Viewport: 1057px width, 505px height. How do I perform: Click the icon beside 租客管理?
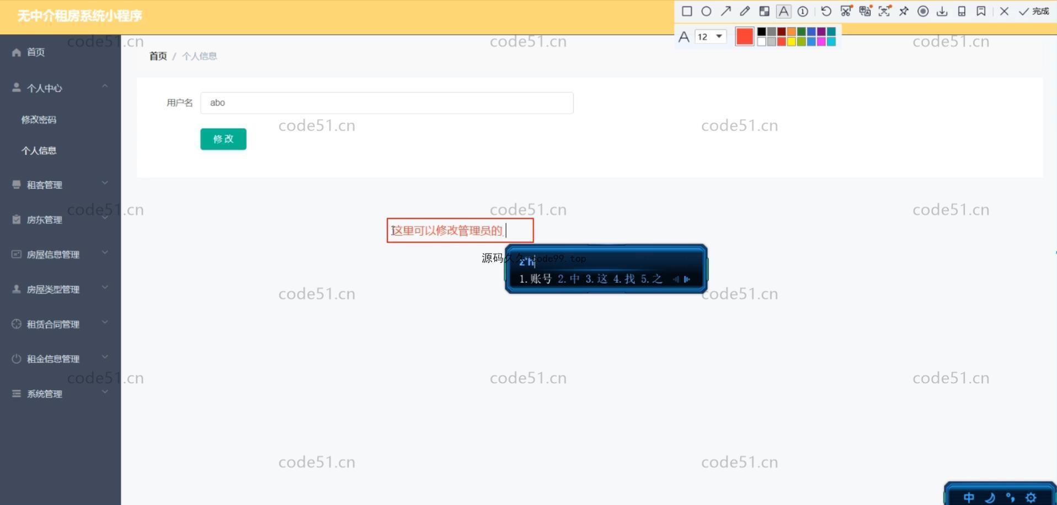17,184
